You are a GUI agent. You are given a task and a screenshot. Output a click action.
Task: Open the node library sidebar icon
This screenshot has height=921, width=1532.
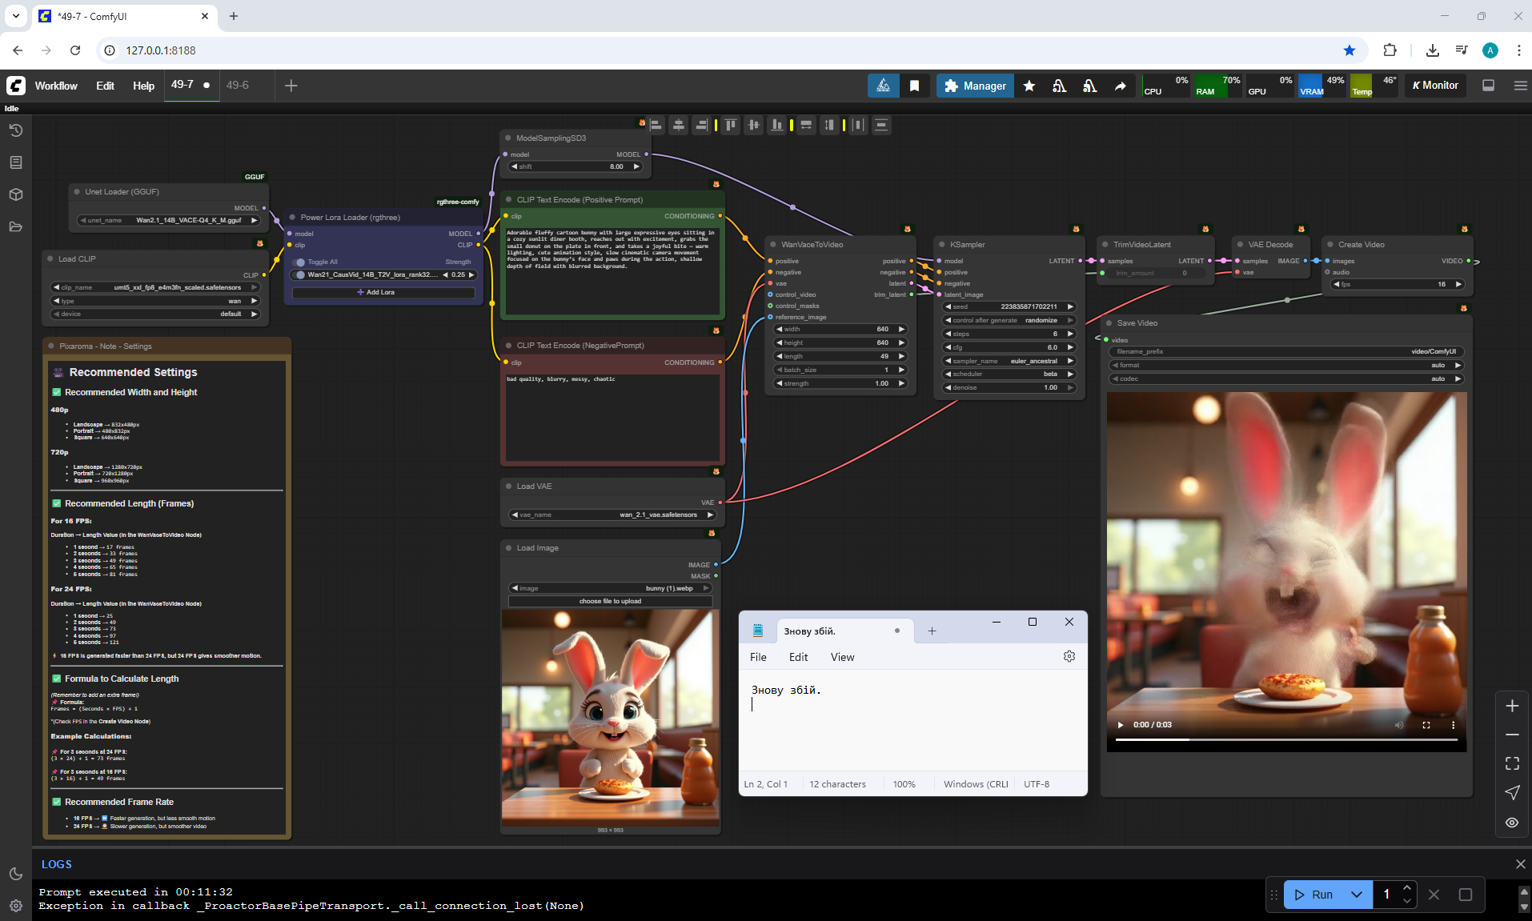coord(16,162)
